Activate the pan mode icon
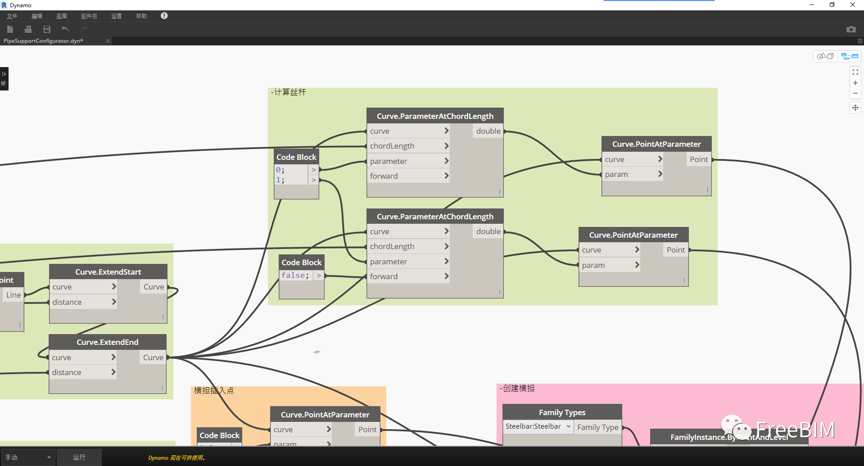The image size is (864, 466). pyautogui.click(x=855, y=108)
